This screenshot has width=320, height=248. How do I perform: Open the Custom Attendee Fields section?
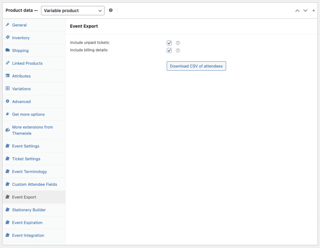[34, 184]
